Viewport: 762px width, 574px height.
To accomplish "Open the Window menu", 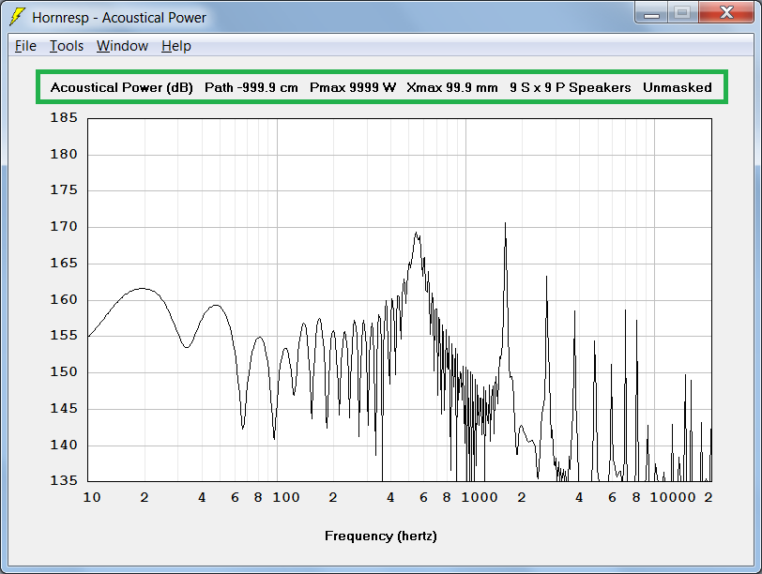I will pyautogui.click(x=122, y=46).
